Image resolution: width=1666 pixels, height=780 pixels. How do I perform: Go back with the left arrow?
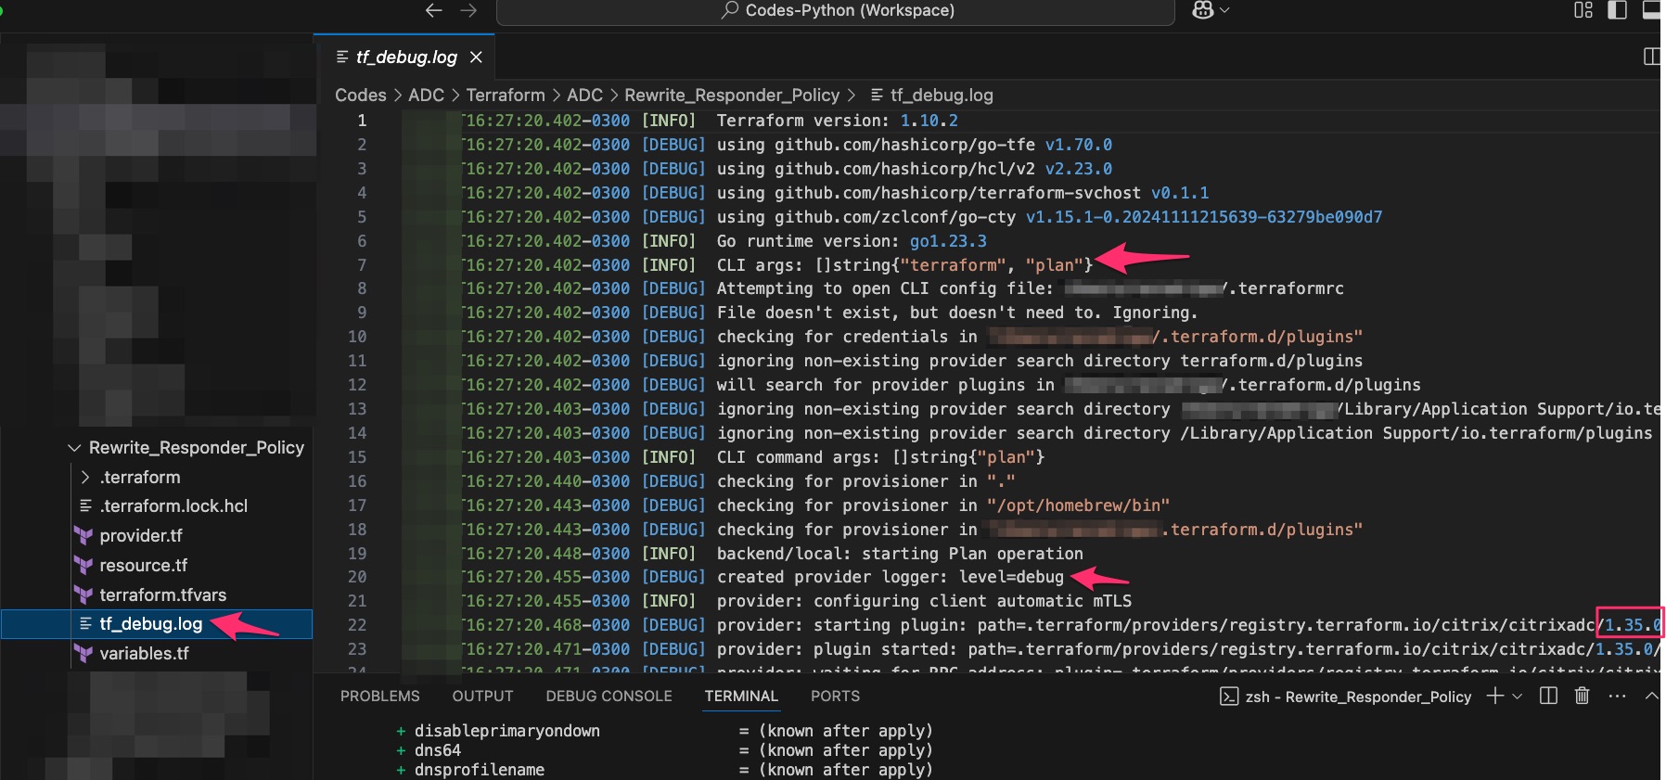click(x=433, y=10)
